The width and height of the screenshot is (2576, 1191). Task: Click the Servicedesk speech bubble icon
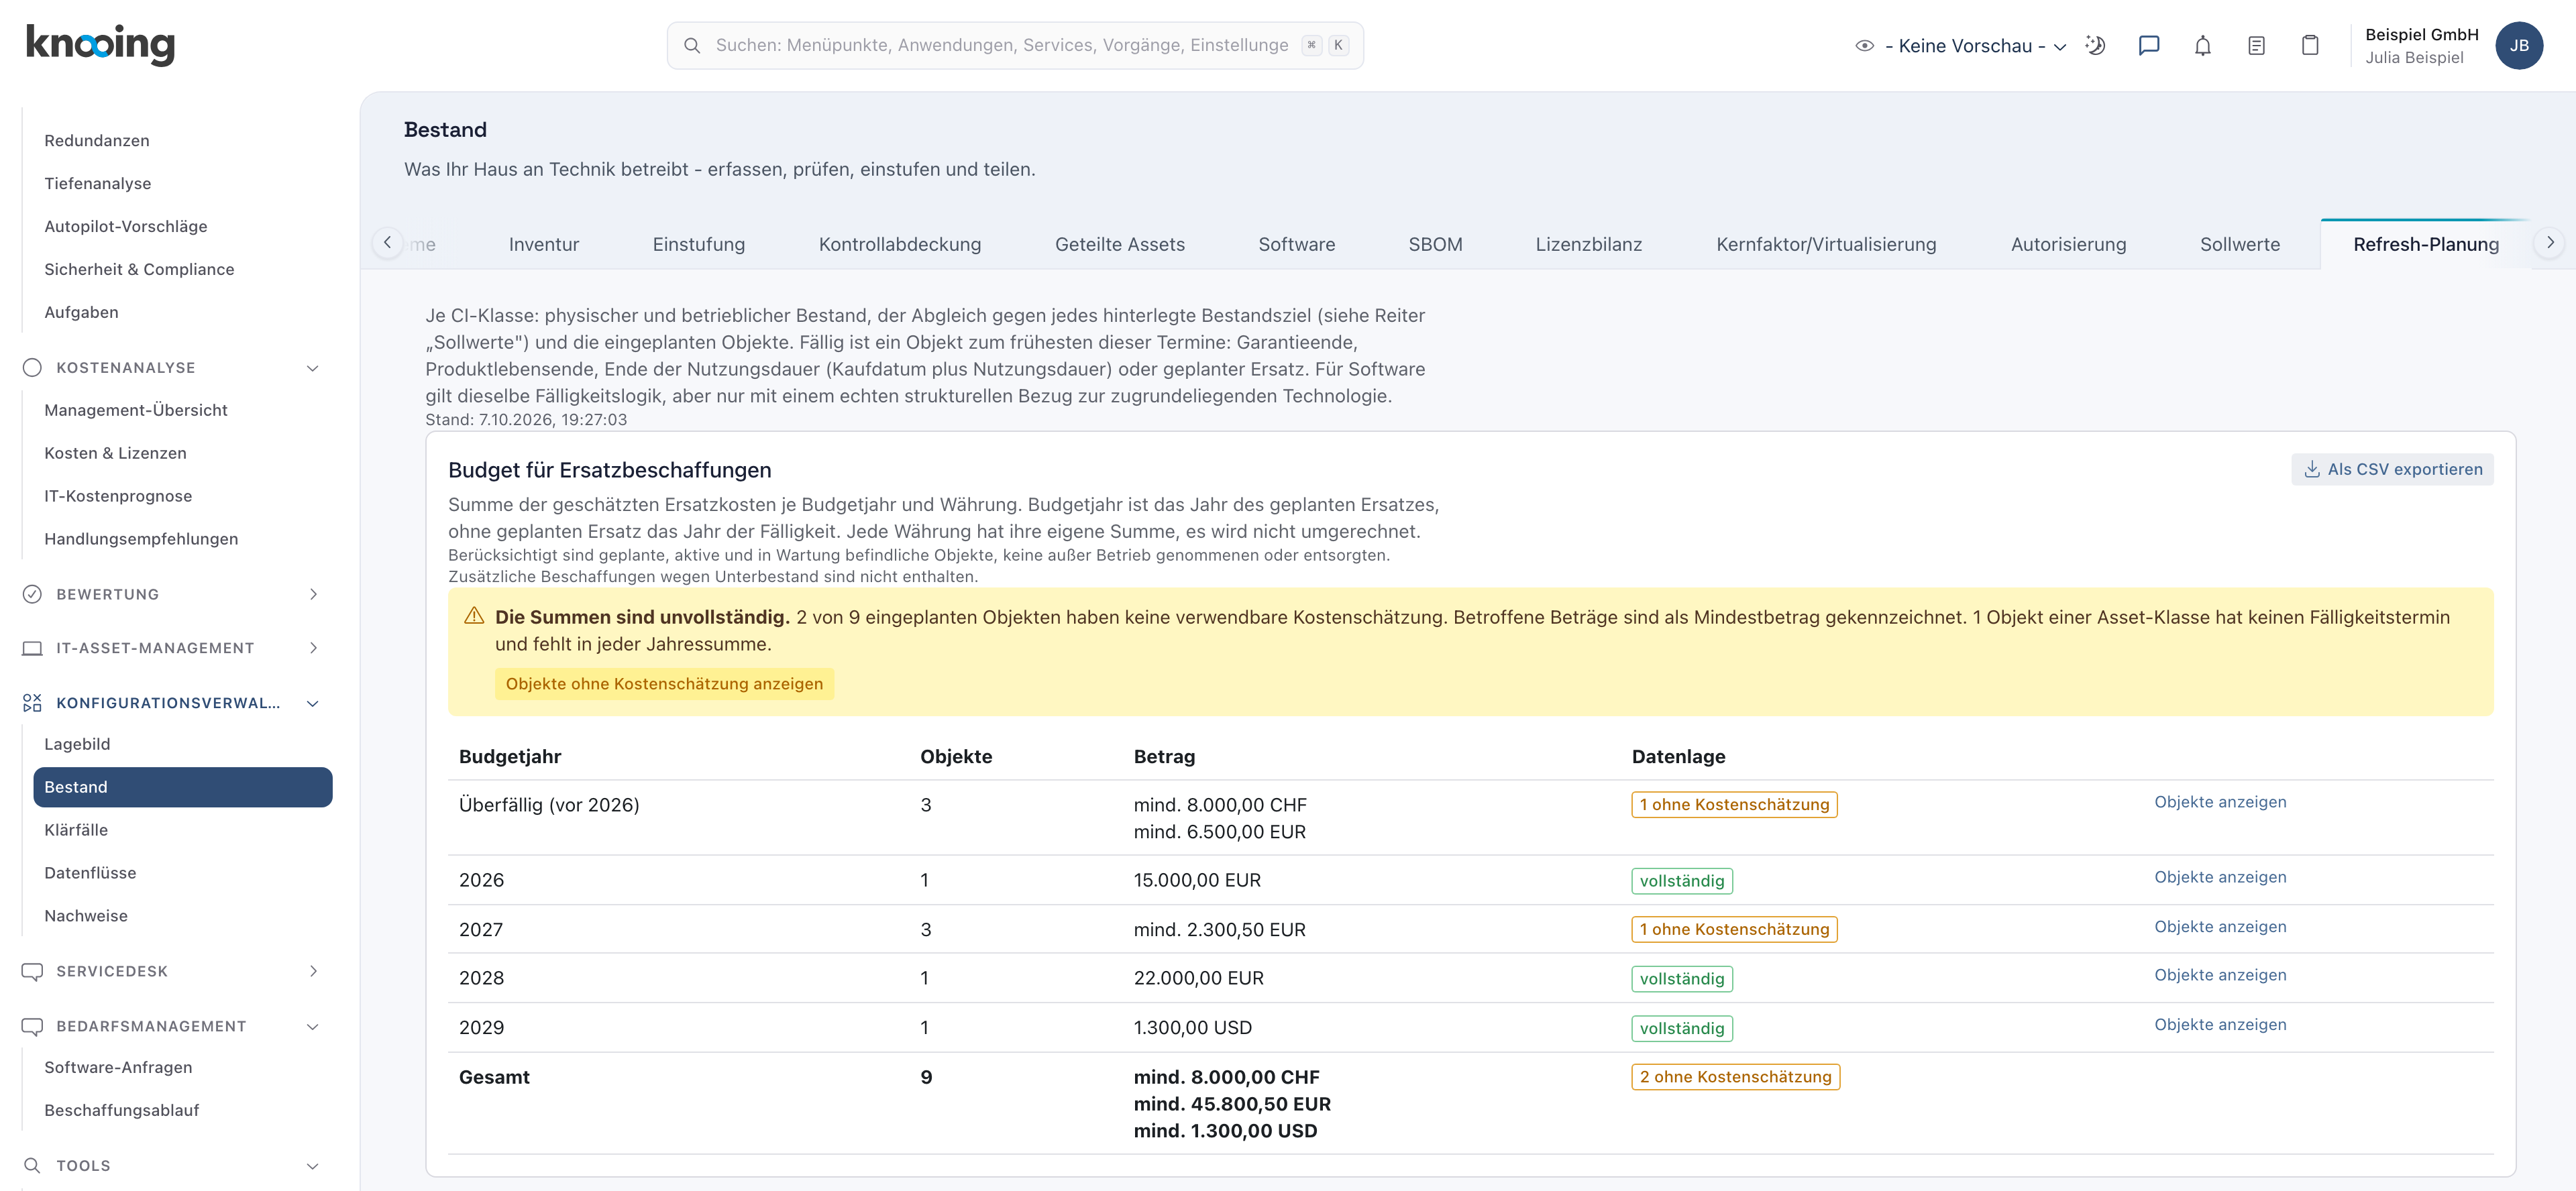tap(32, 972)
